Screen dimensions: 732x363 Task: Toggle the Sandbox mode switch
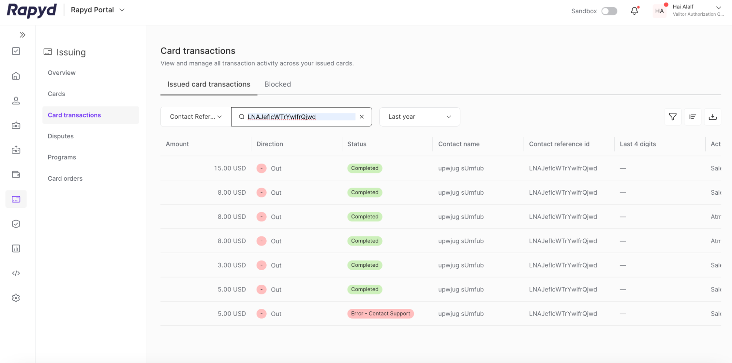[x=609, y=11]
